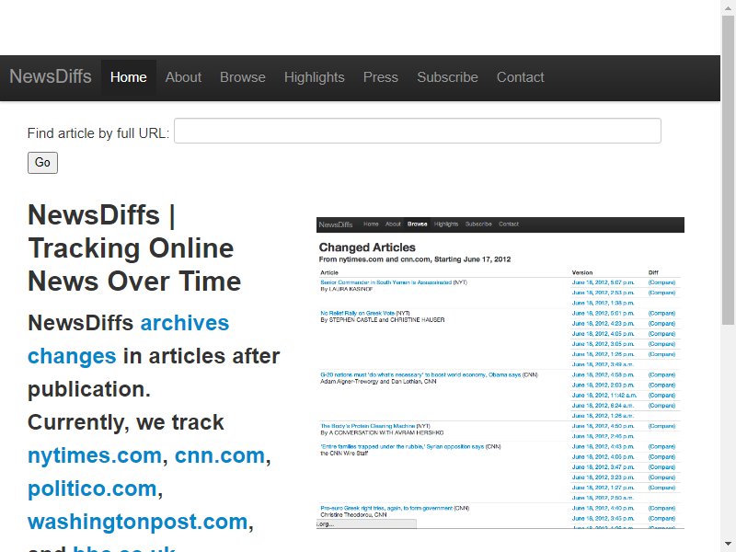Focus the Find article by URL field

coord(418,131)
